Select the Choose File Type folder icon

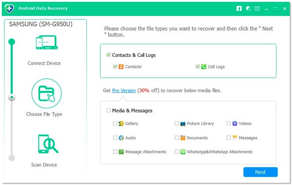(x=46, y=93)
